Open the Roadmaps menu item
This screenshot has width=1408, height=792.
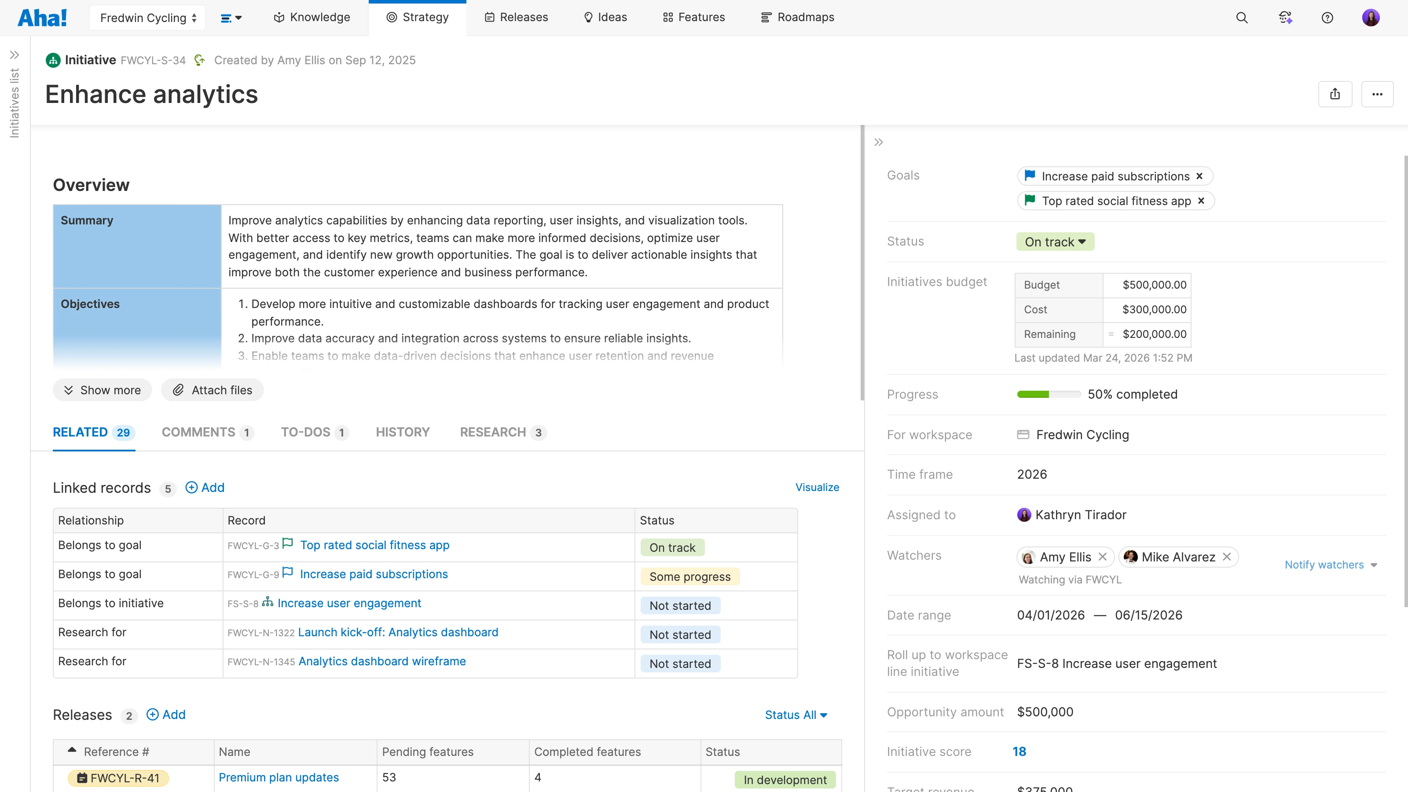pyautogui.click(x=797, y=18)
